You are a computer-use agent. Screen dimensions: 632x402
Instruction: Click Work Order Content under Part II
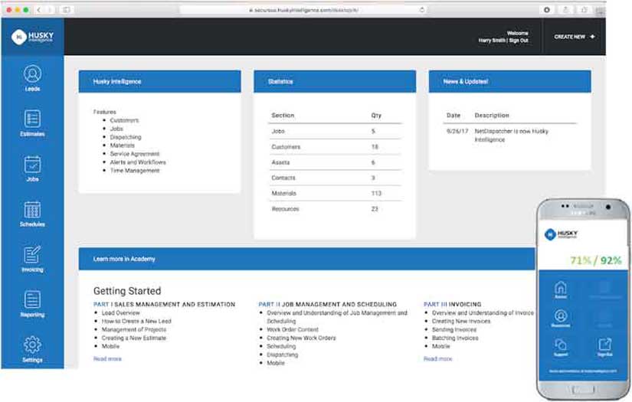coord(293,329)
